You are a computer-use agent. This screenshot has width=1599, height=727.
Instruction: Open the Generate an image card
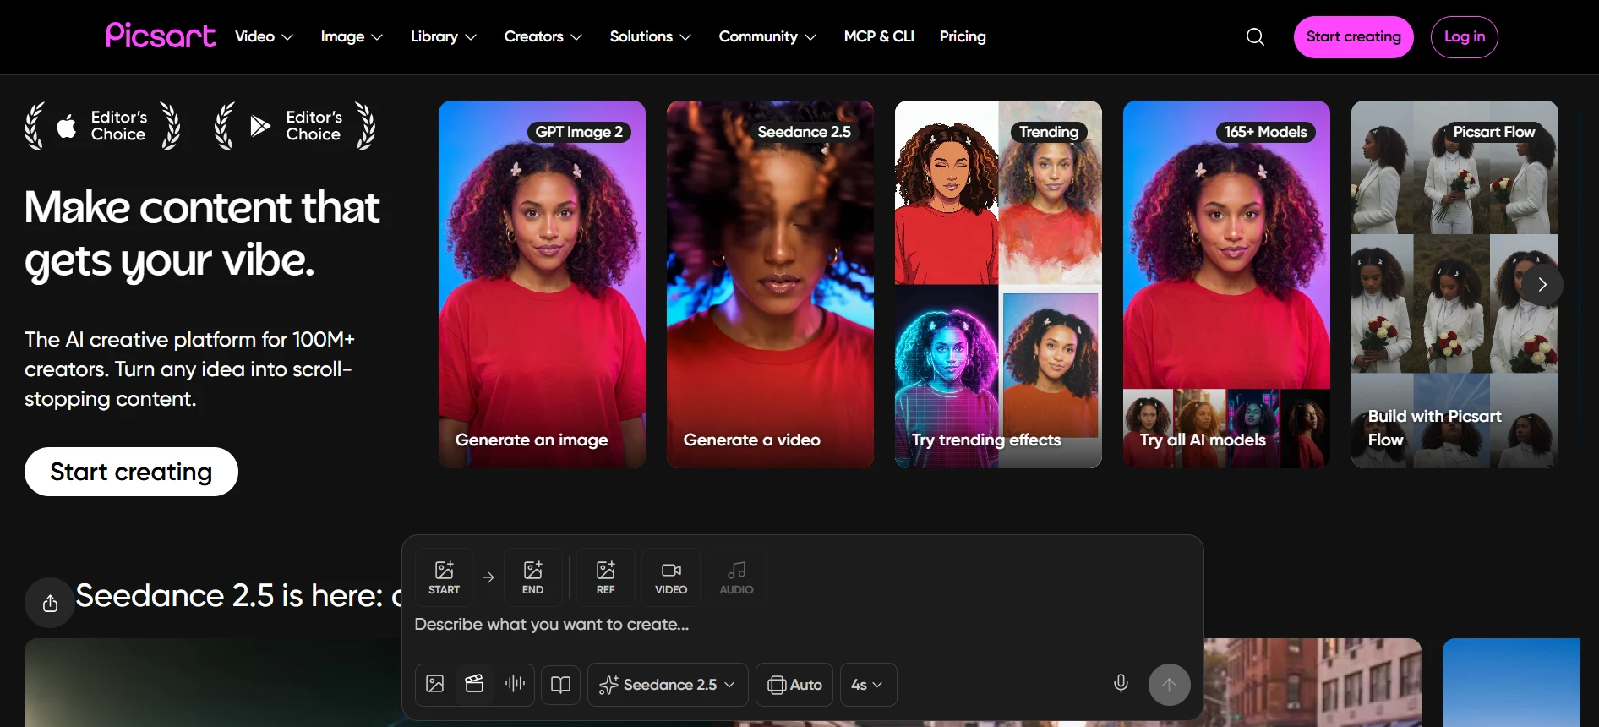click(x=542, y=285)
